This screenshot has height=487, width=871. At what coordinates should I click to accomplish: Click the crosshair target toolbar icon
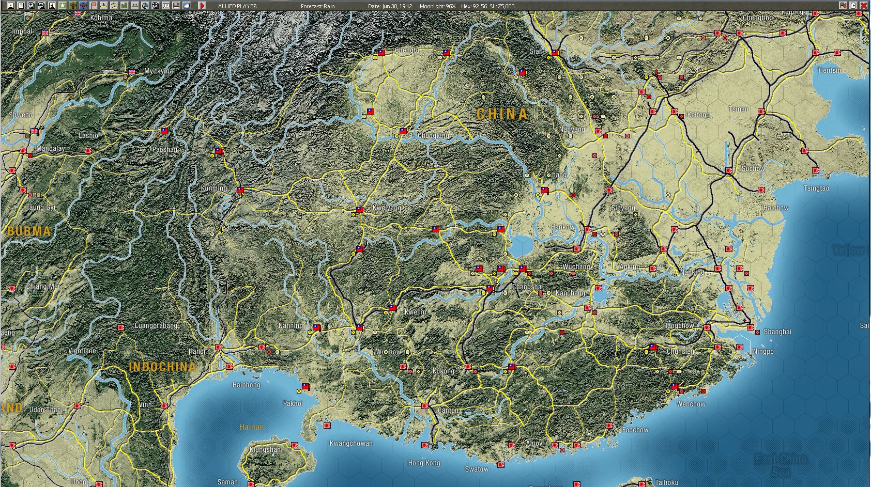pyautogui.click(x=156, y=6)
